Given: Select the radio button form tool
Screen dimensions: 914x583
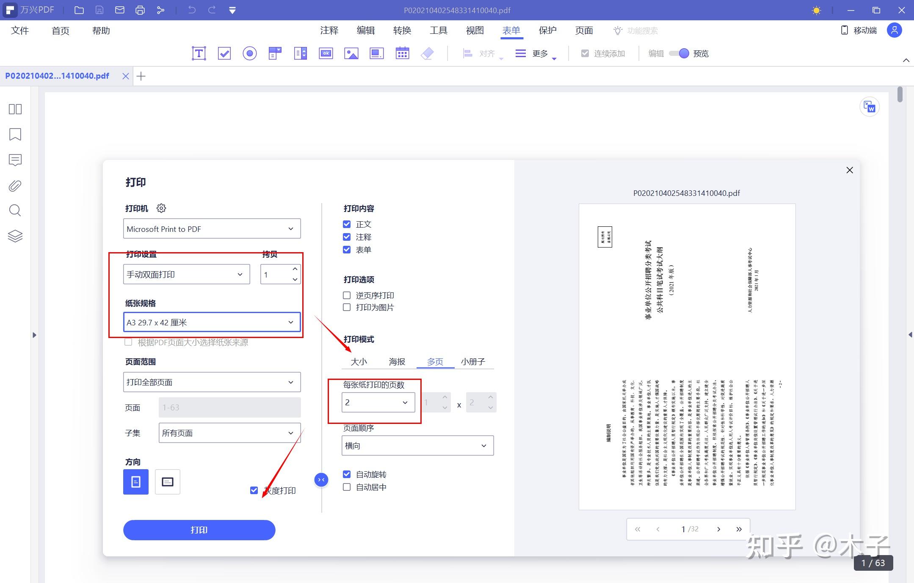Looking at the screenshot, I should pyautogui.click(x=250, y=53).
